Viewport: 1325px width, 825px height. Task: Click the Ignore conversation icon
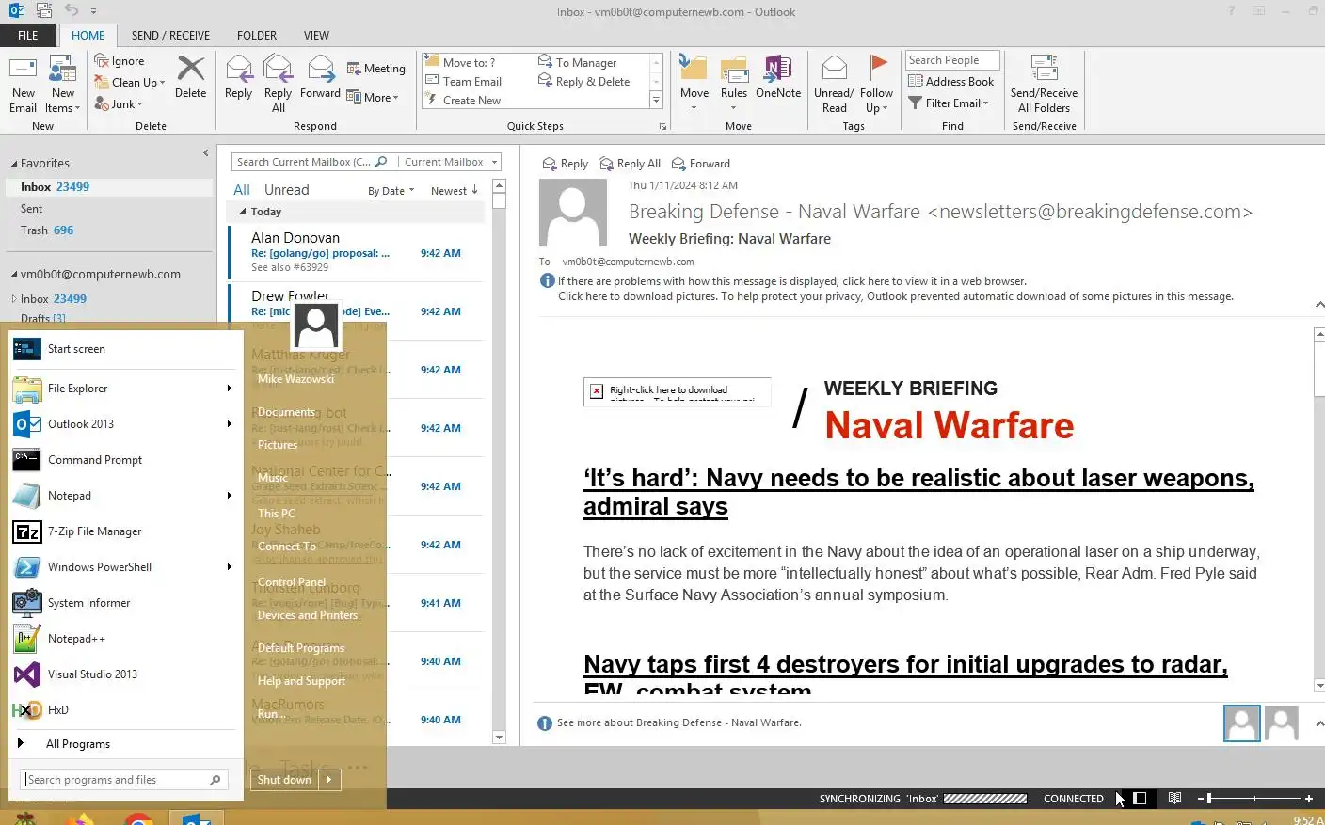coord(120,61)
